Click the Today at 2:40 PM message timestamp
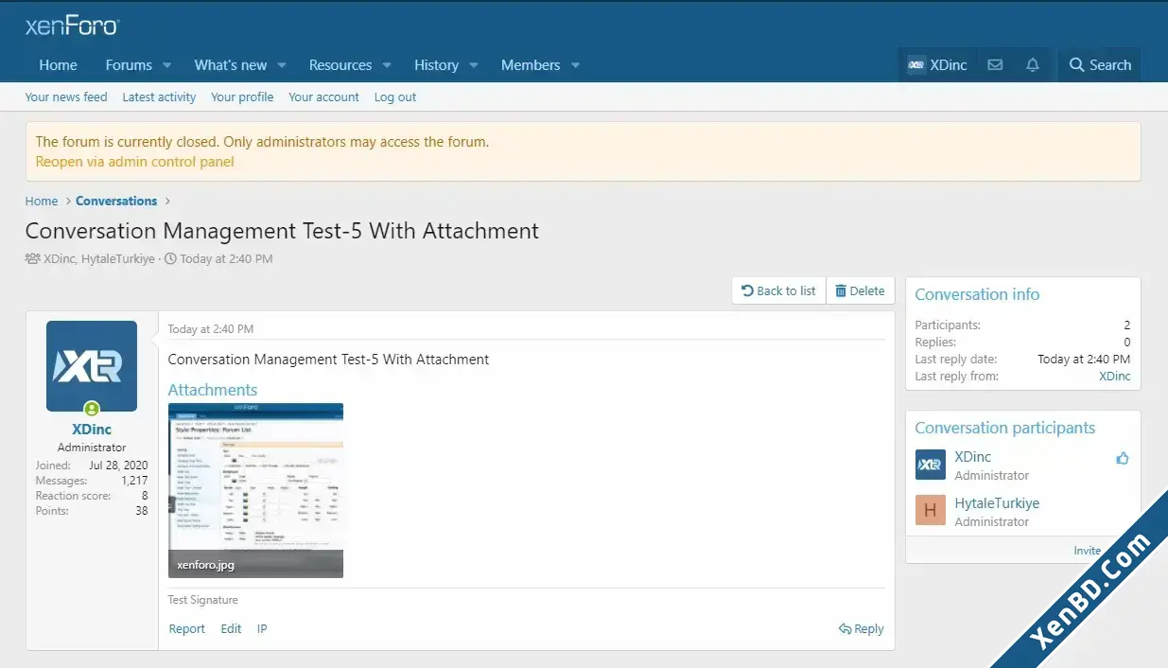Image resolution: width=1168 pixels, height=668 pixels. point(211,329)
